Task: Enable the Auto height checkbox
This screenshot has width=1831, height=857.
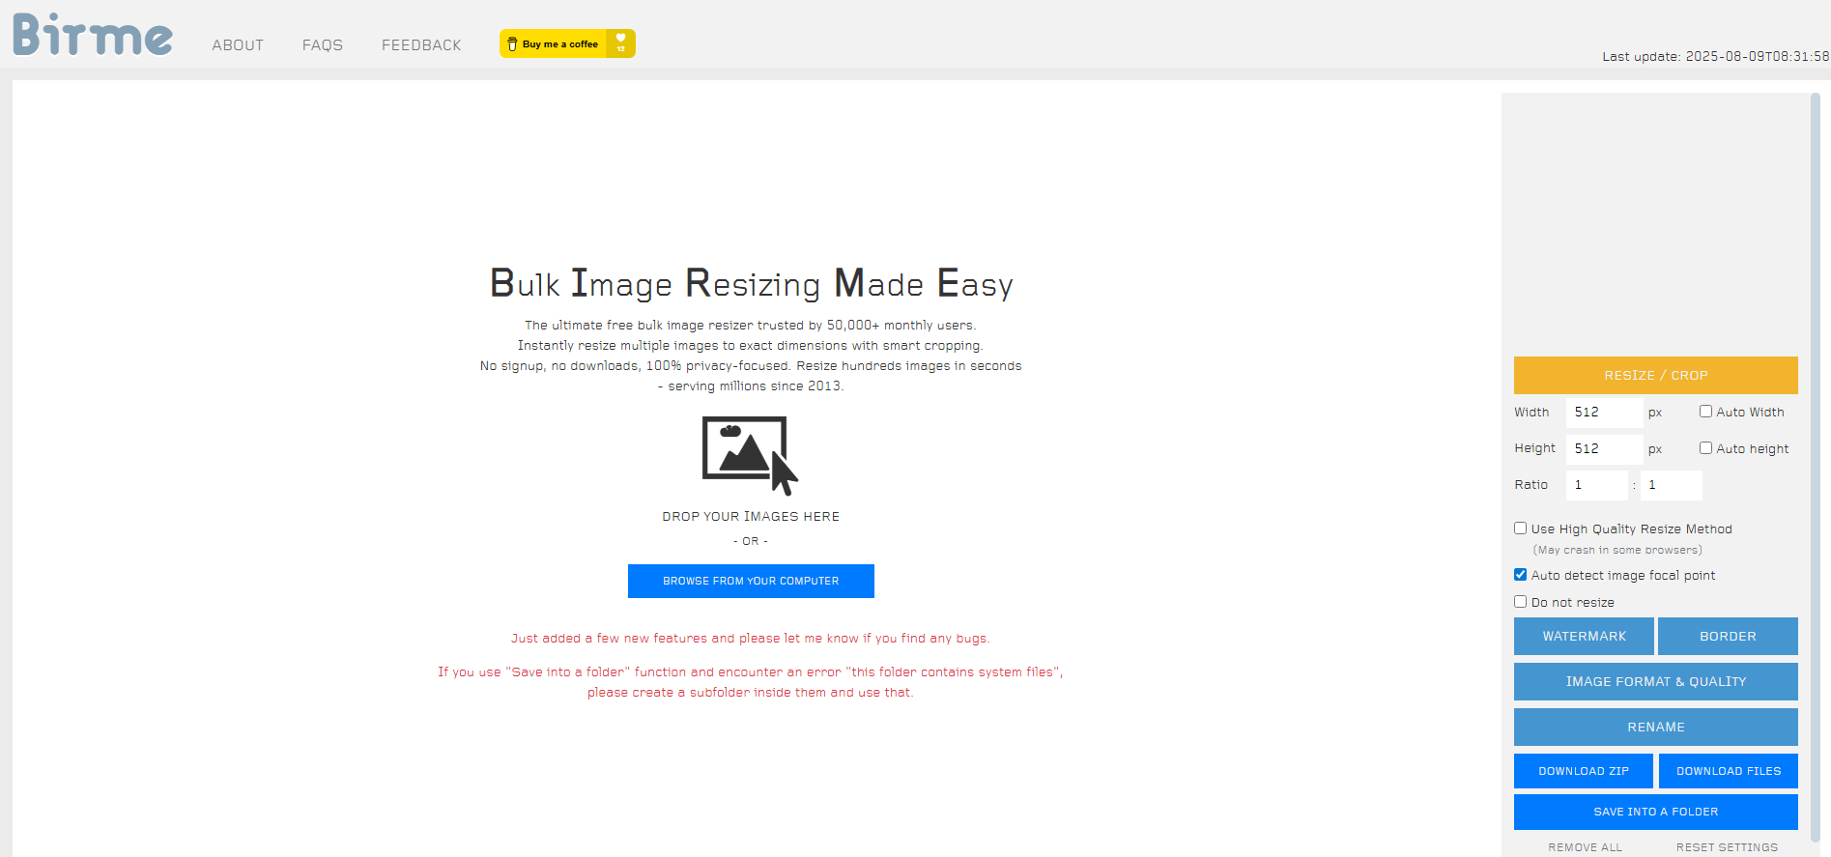Action: [x=1705, y=448]
